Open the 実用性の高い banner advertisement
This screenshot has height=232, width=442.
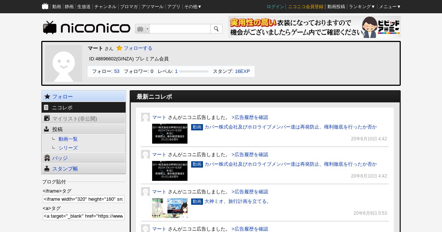tap(315, 27)
